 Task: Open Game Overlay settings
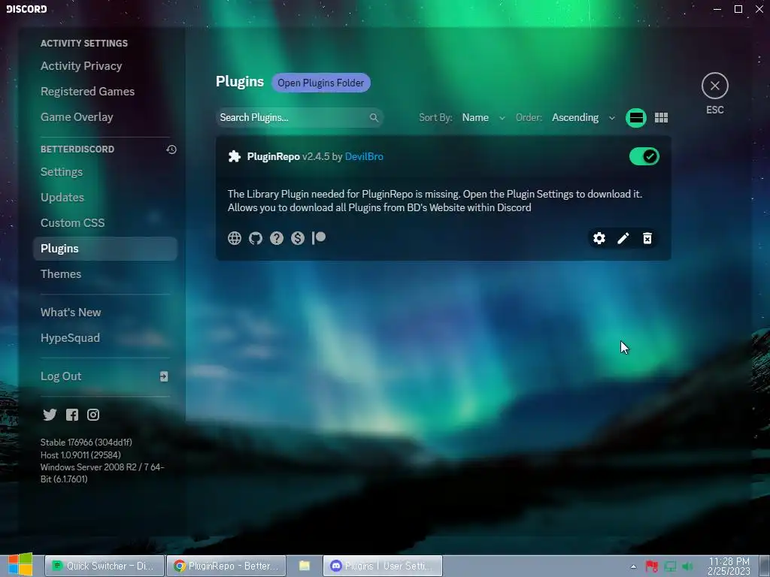coord(105,117)
